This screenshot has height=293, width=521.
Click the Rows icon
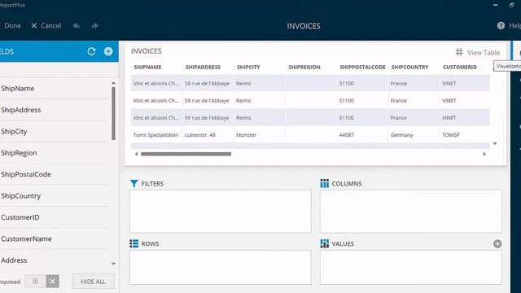(x=134, y=243)
